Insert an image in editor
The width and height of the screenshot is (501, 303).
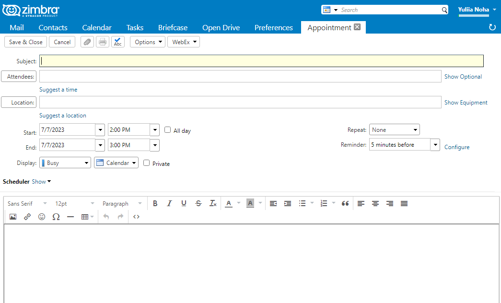click(13, 217)
